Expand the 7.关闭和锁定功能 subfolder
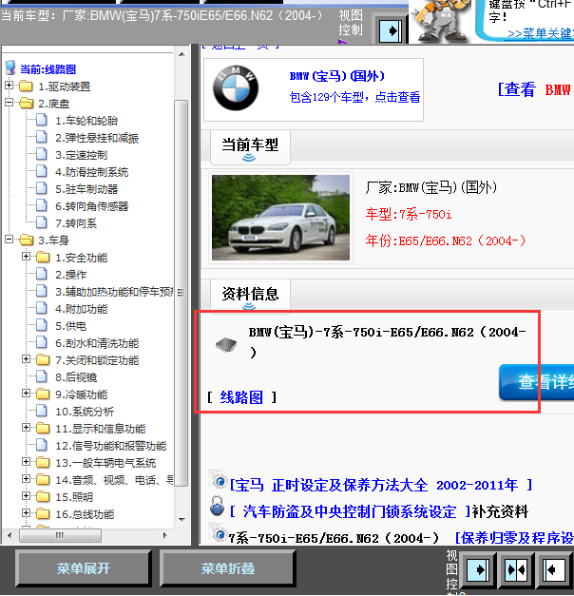Screen dimensions: 574x596 click(26, 358)
